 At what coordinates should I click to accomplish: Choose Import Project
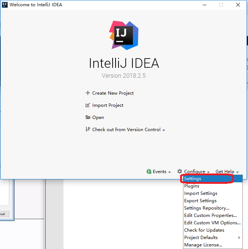pyautogui.click(x=108, y=105)
